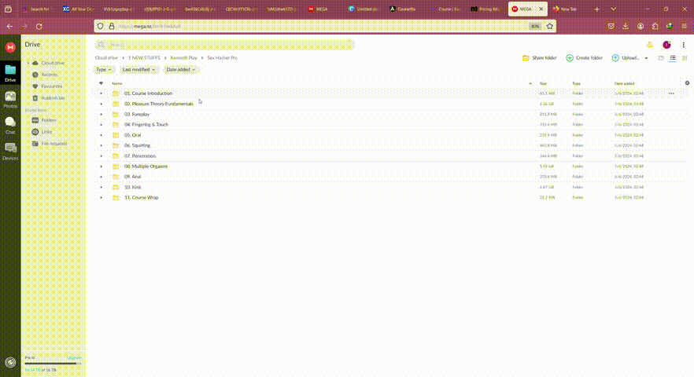Click the Upload button
This screenshot has height=377, width=694.
[626, 58]
